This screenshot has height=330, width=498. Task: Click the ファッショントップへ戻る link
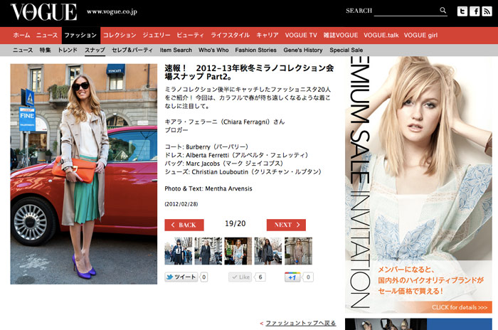pyautogui.click(x=300, y=323)
